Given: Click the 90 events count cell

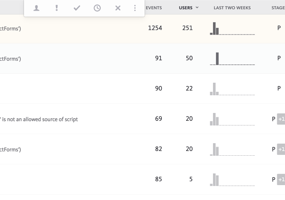Looking at the screenshot, I should (158, 88).
